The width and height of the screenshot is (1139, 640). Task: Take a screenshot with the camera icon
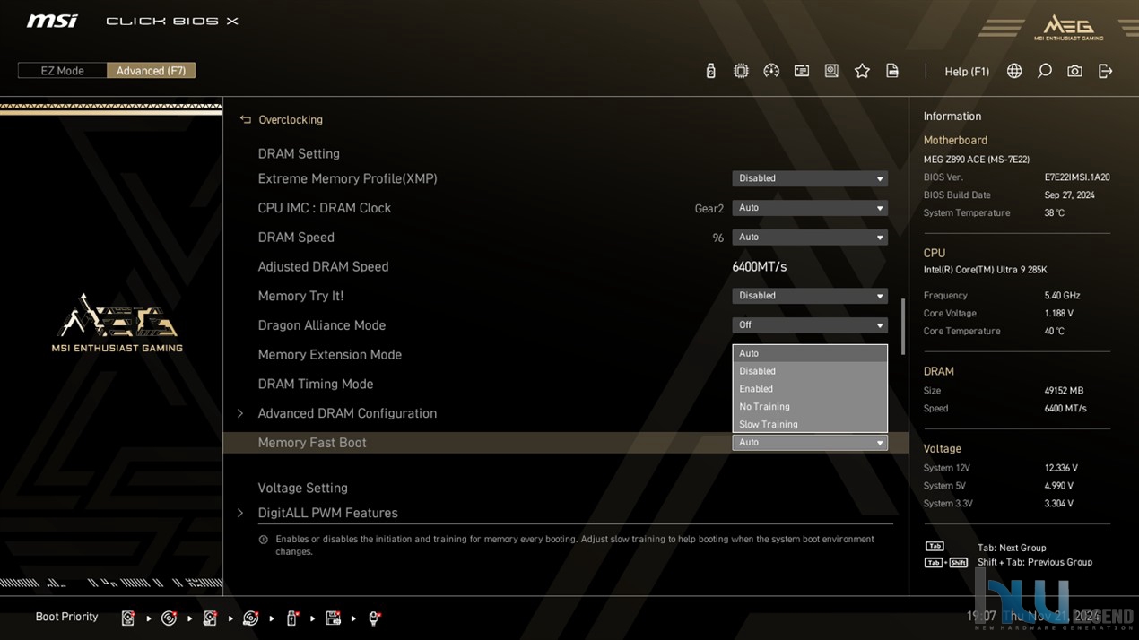click(1074, 71)
